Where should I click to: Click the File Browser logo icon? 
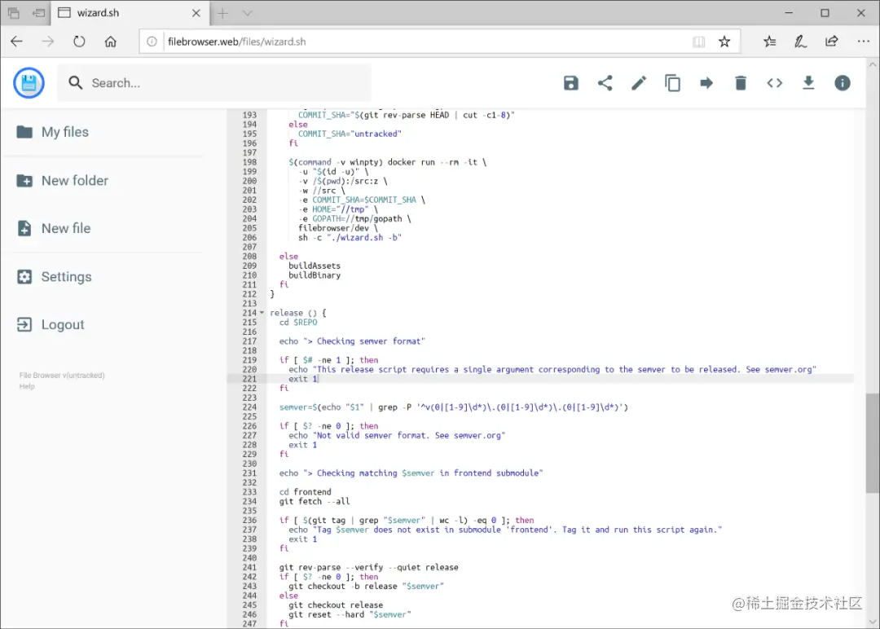pyautogui.click(x=29, y=83)
